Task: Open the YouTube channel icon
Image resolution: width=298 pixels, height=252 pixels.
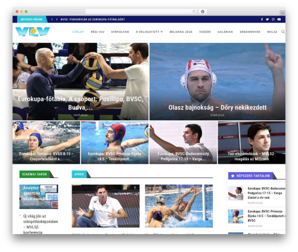Action: 279,20
